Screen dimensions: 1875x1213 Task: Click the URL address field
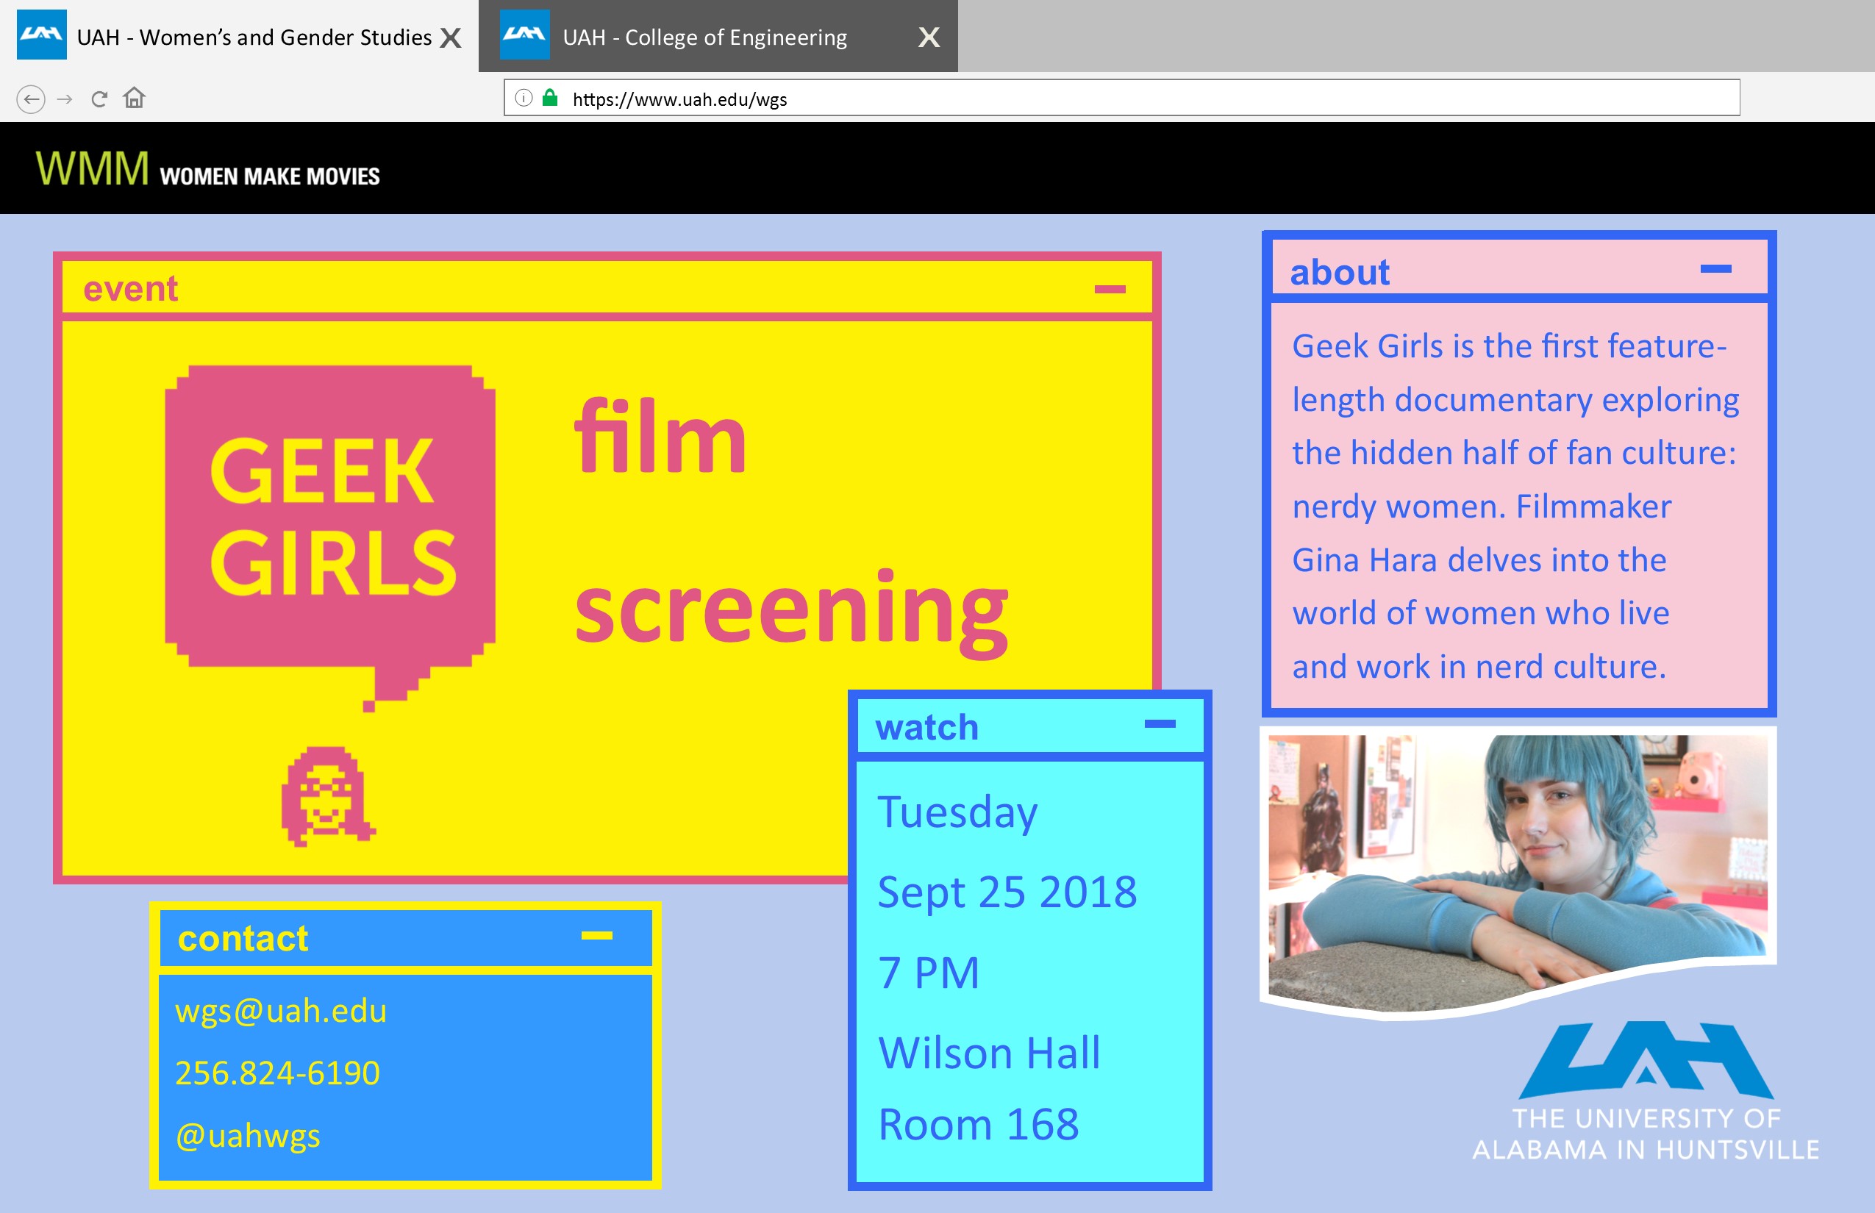point(1122,99)
